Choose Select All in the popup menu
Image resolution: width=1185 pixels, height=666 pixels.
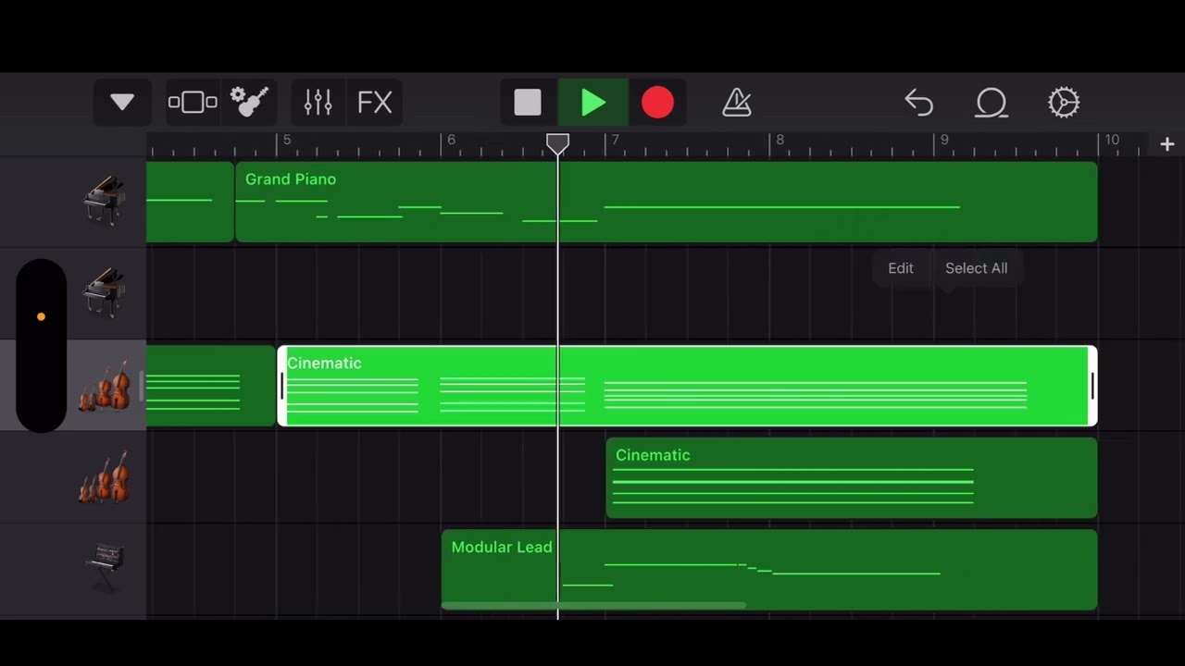point(976,268)
